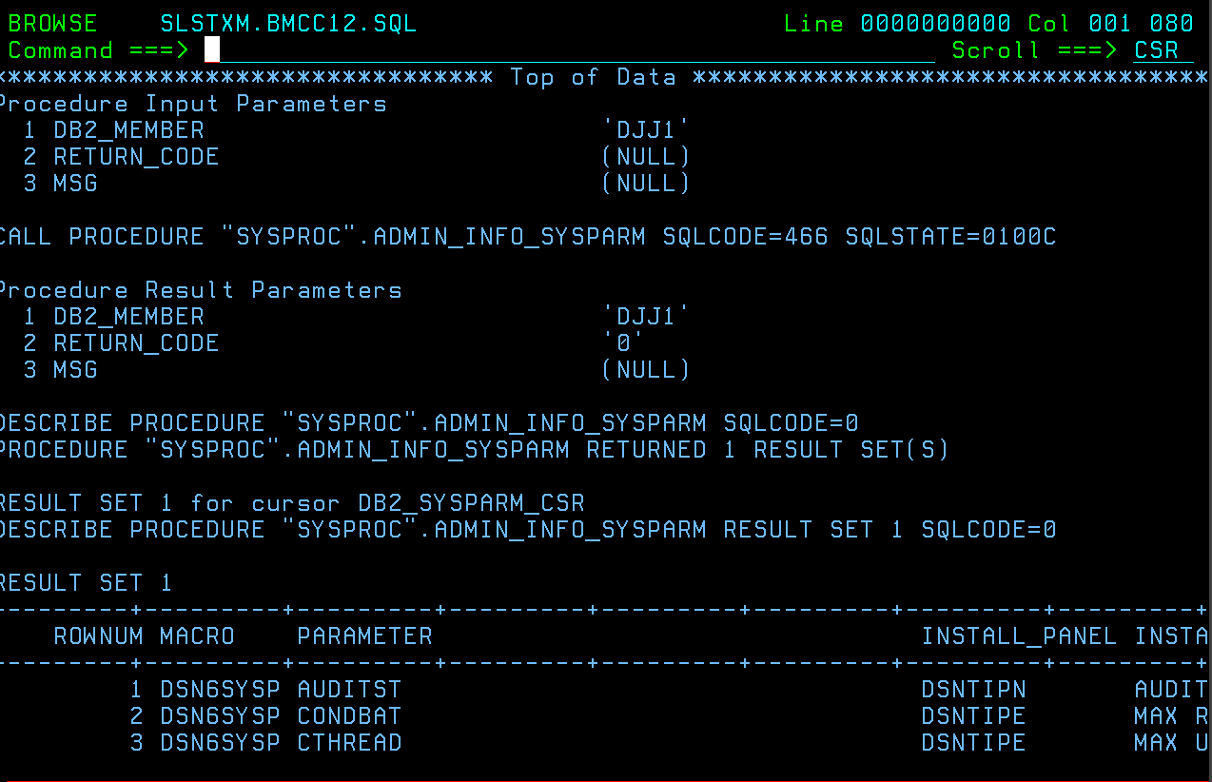Image resolution: width=1212 pixels, height=782 pixels.
Task: Click the INSTALL_PANEL column header
Action: pos(1019,635)
